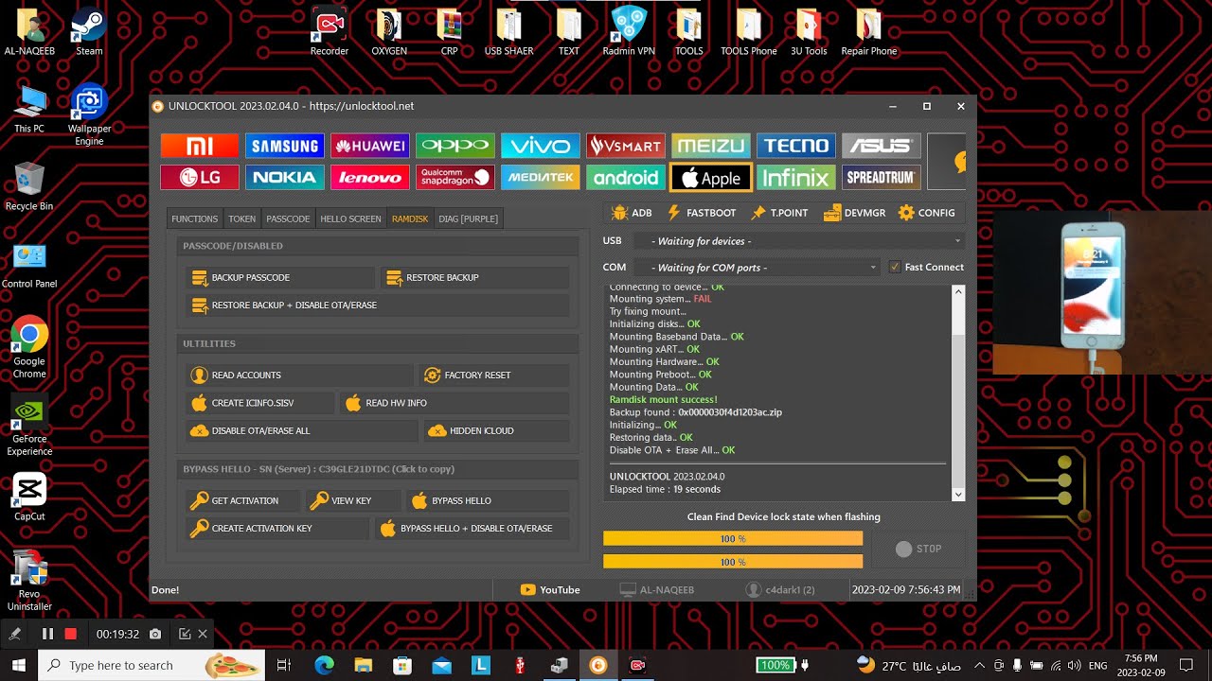
Task: Pause the screen recording
Action: [47, 634]
